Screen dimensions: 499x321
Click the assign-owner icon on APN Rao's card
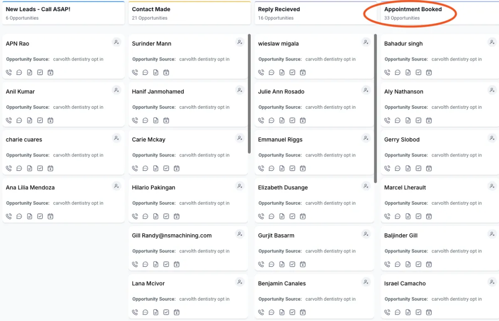coord(116,42)
